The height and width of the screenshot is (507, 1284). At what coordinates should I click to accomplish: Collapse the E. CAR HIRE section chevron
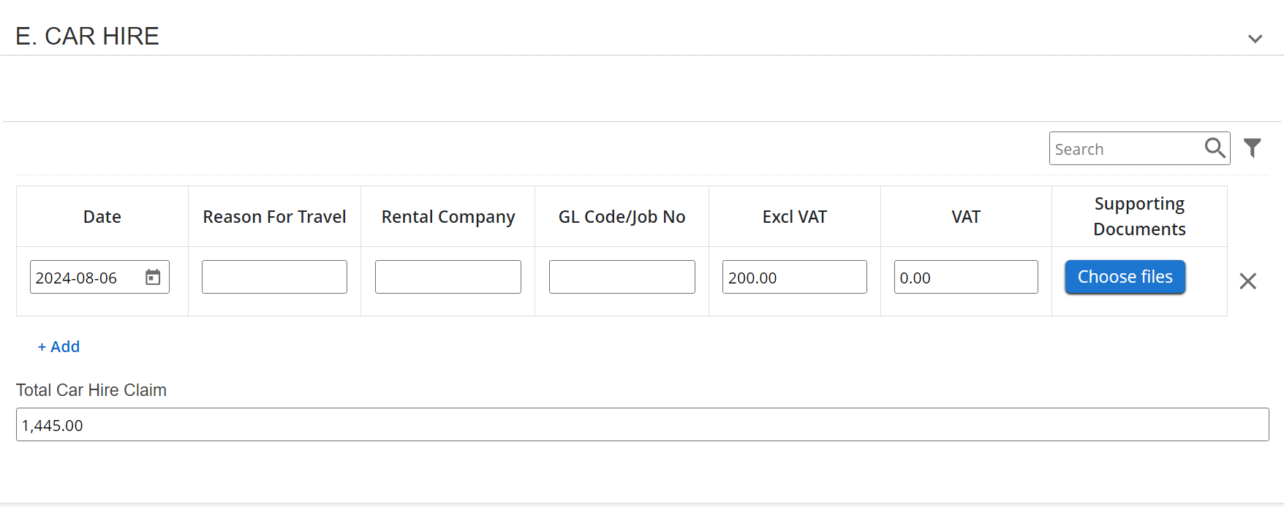coord(1255,39)
